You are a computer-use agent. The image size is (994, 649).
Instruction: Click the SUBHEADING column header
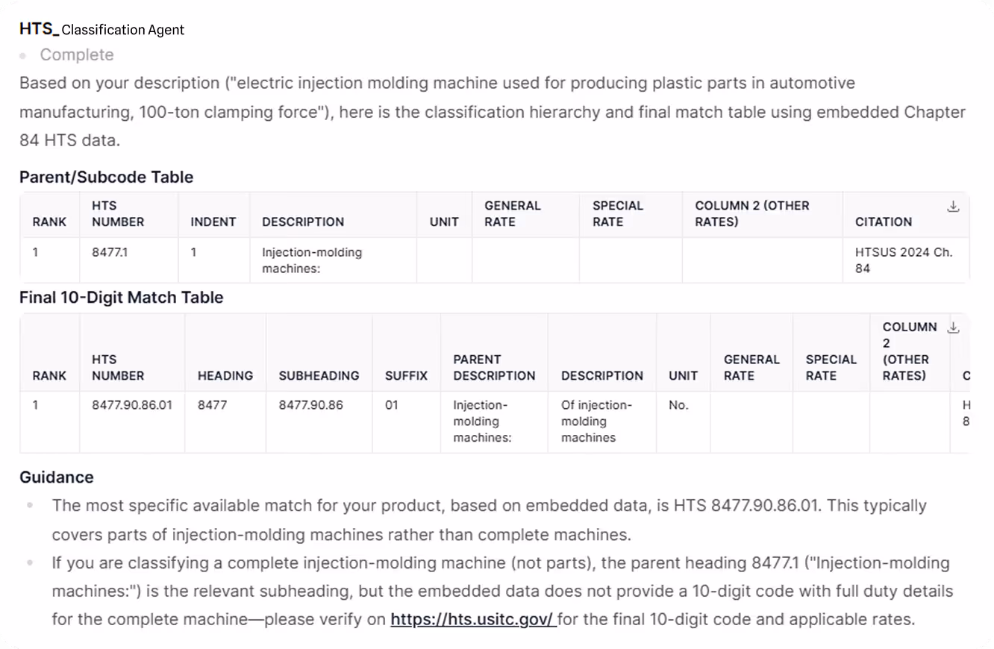click(319, 376)
